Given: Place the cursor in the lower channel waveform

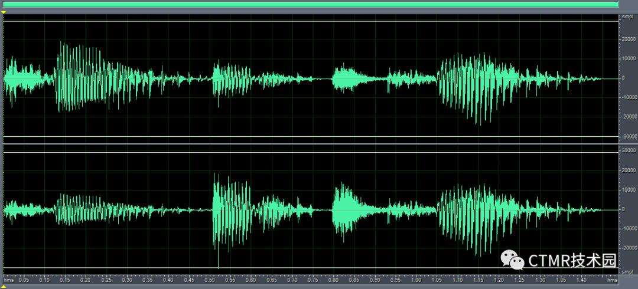Looking at the screenshot, I should click(x=311, y=210).
